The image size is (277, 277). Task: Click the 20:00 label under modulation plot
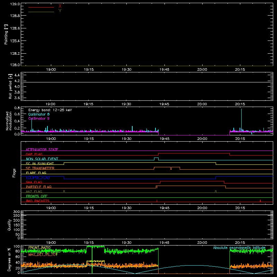tap(202, 139)
